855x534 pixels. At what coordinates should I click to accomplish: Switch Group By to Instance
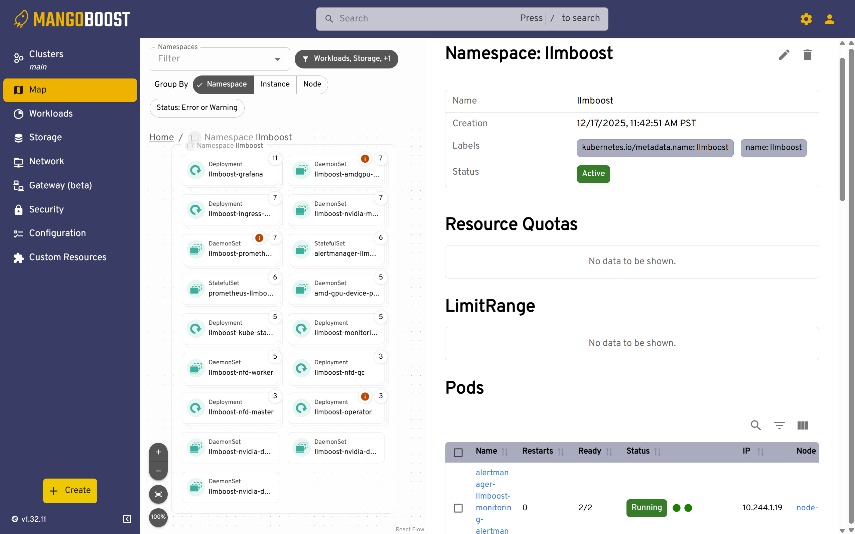[275, 84]
